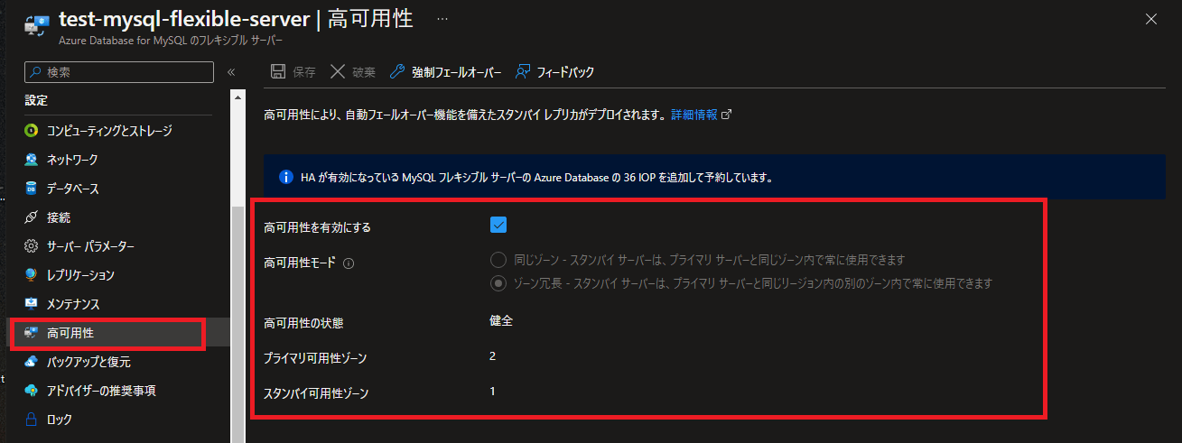Click the blue info icon in the HA banner

286,177
